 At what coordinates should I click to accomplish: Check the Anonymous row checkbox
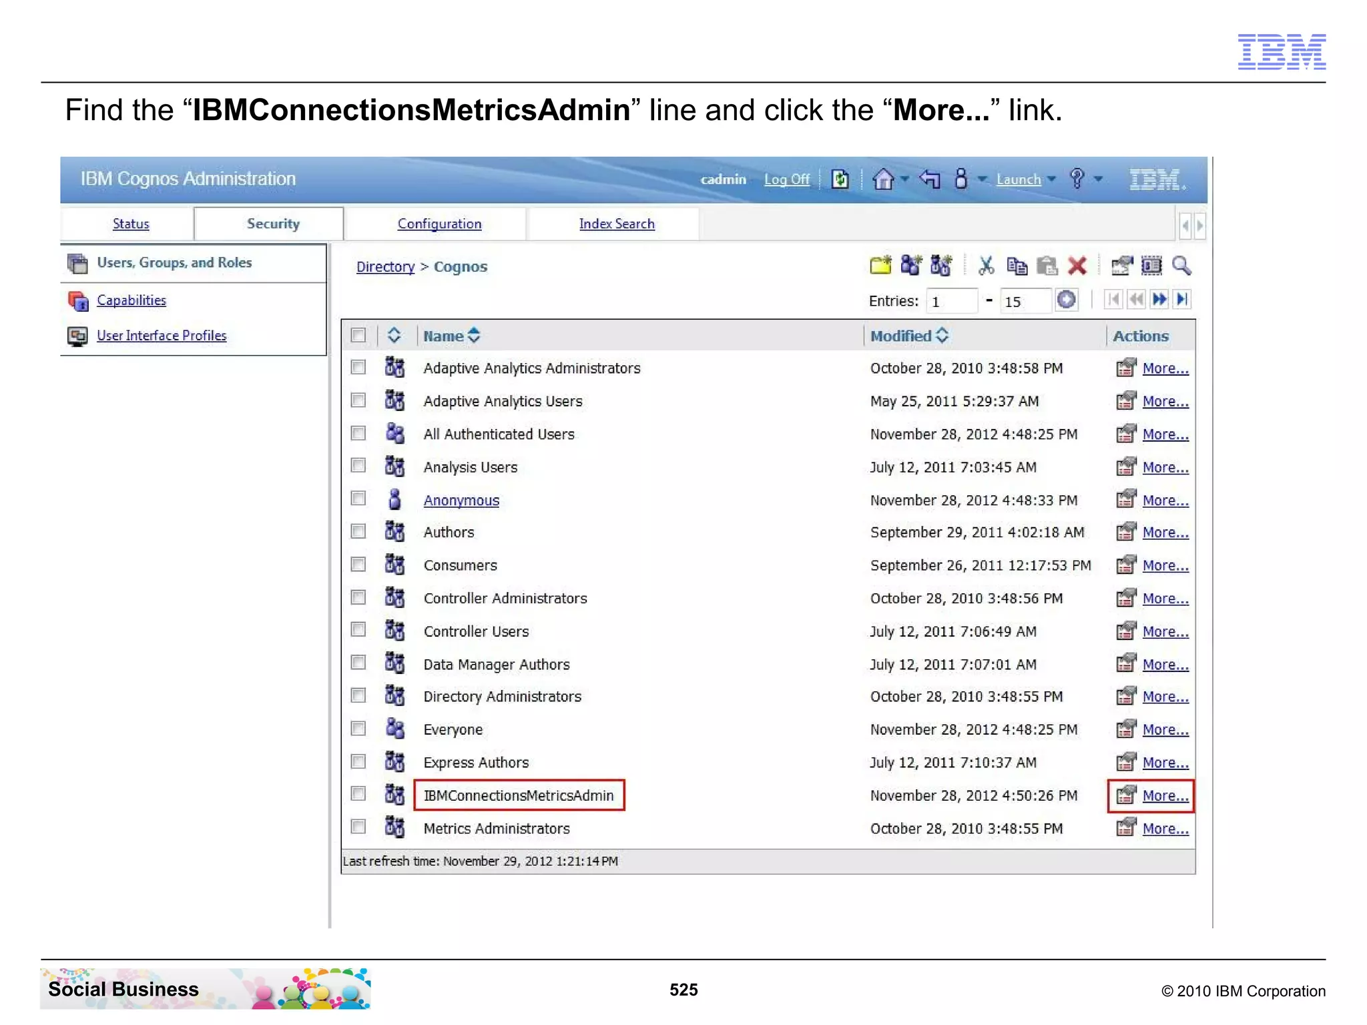(x=358, y=498)
